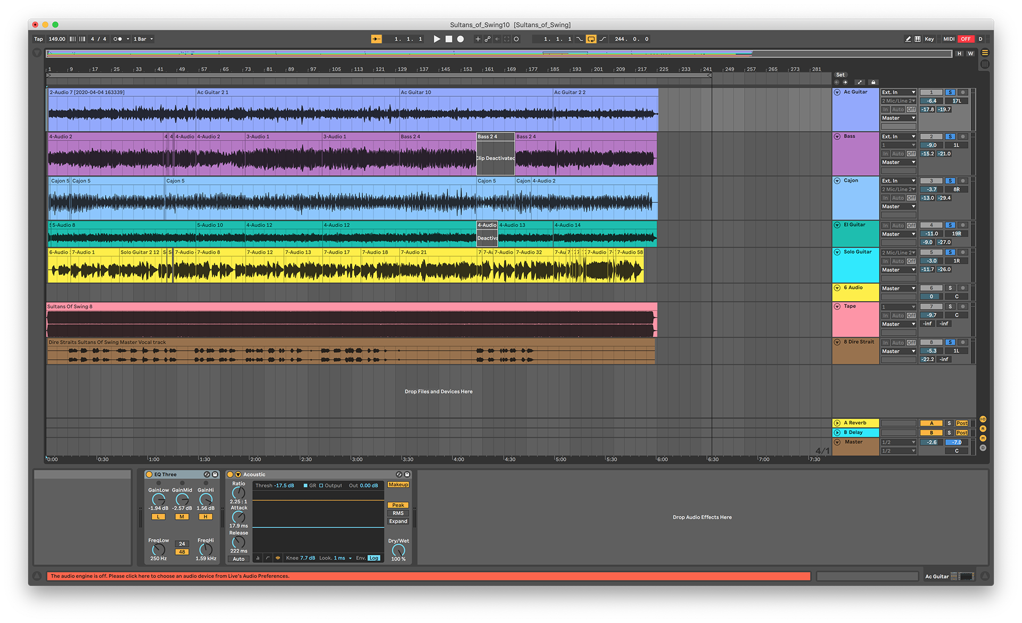This screenshot has width=1022, height=623.
Task: Click the Makeup button in the compressor
Action: pos(398,485)
